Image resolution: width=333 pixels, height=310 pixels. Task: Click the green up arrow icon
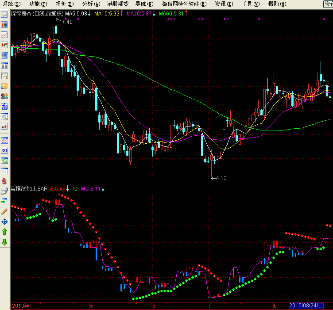click(4, 231)
